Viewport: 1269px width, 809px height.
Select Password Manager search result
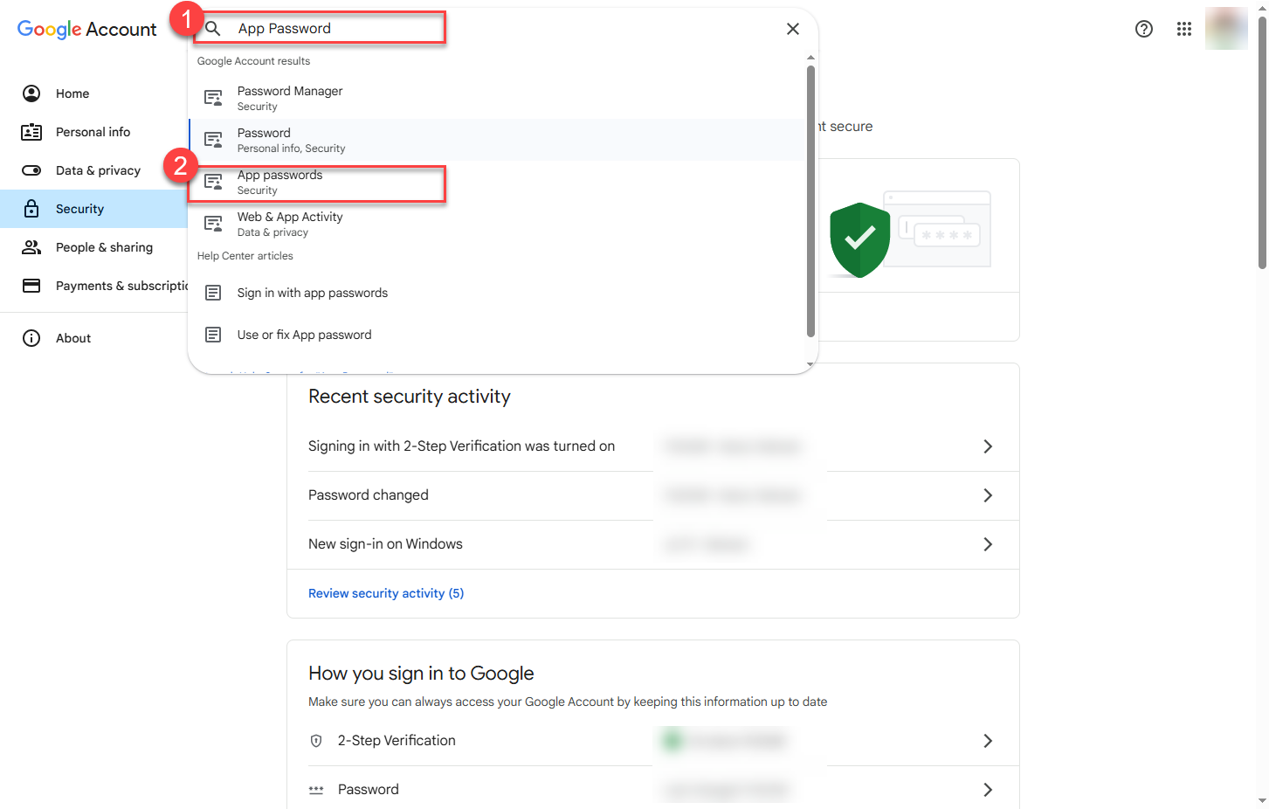[x=497, y=98]
